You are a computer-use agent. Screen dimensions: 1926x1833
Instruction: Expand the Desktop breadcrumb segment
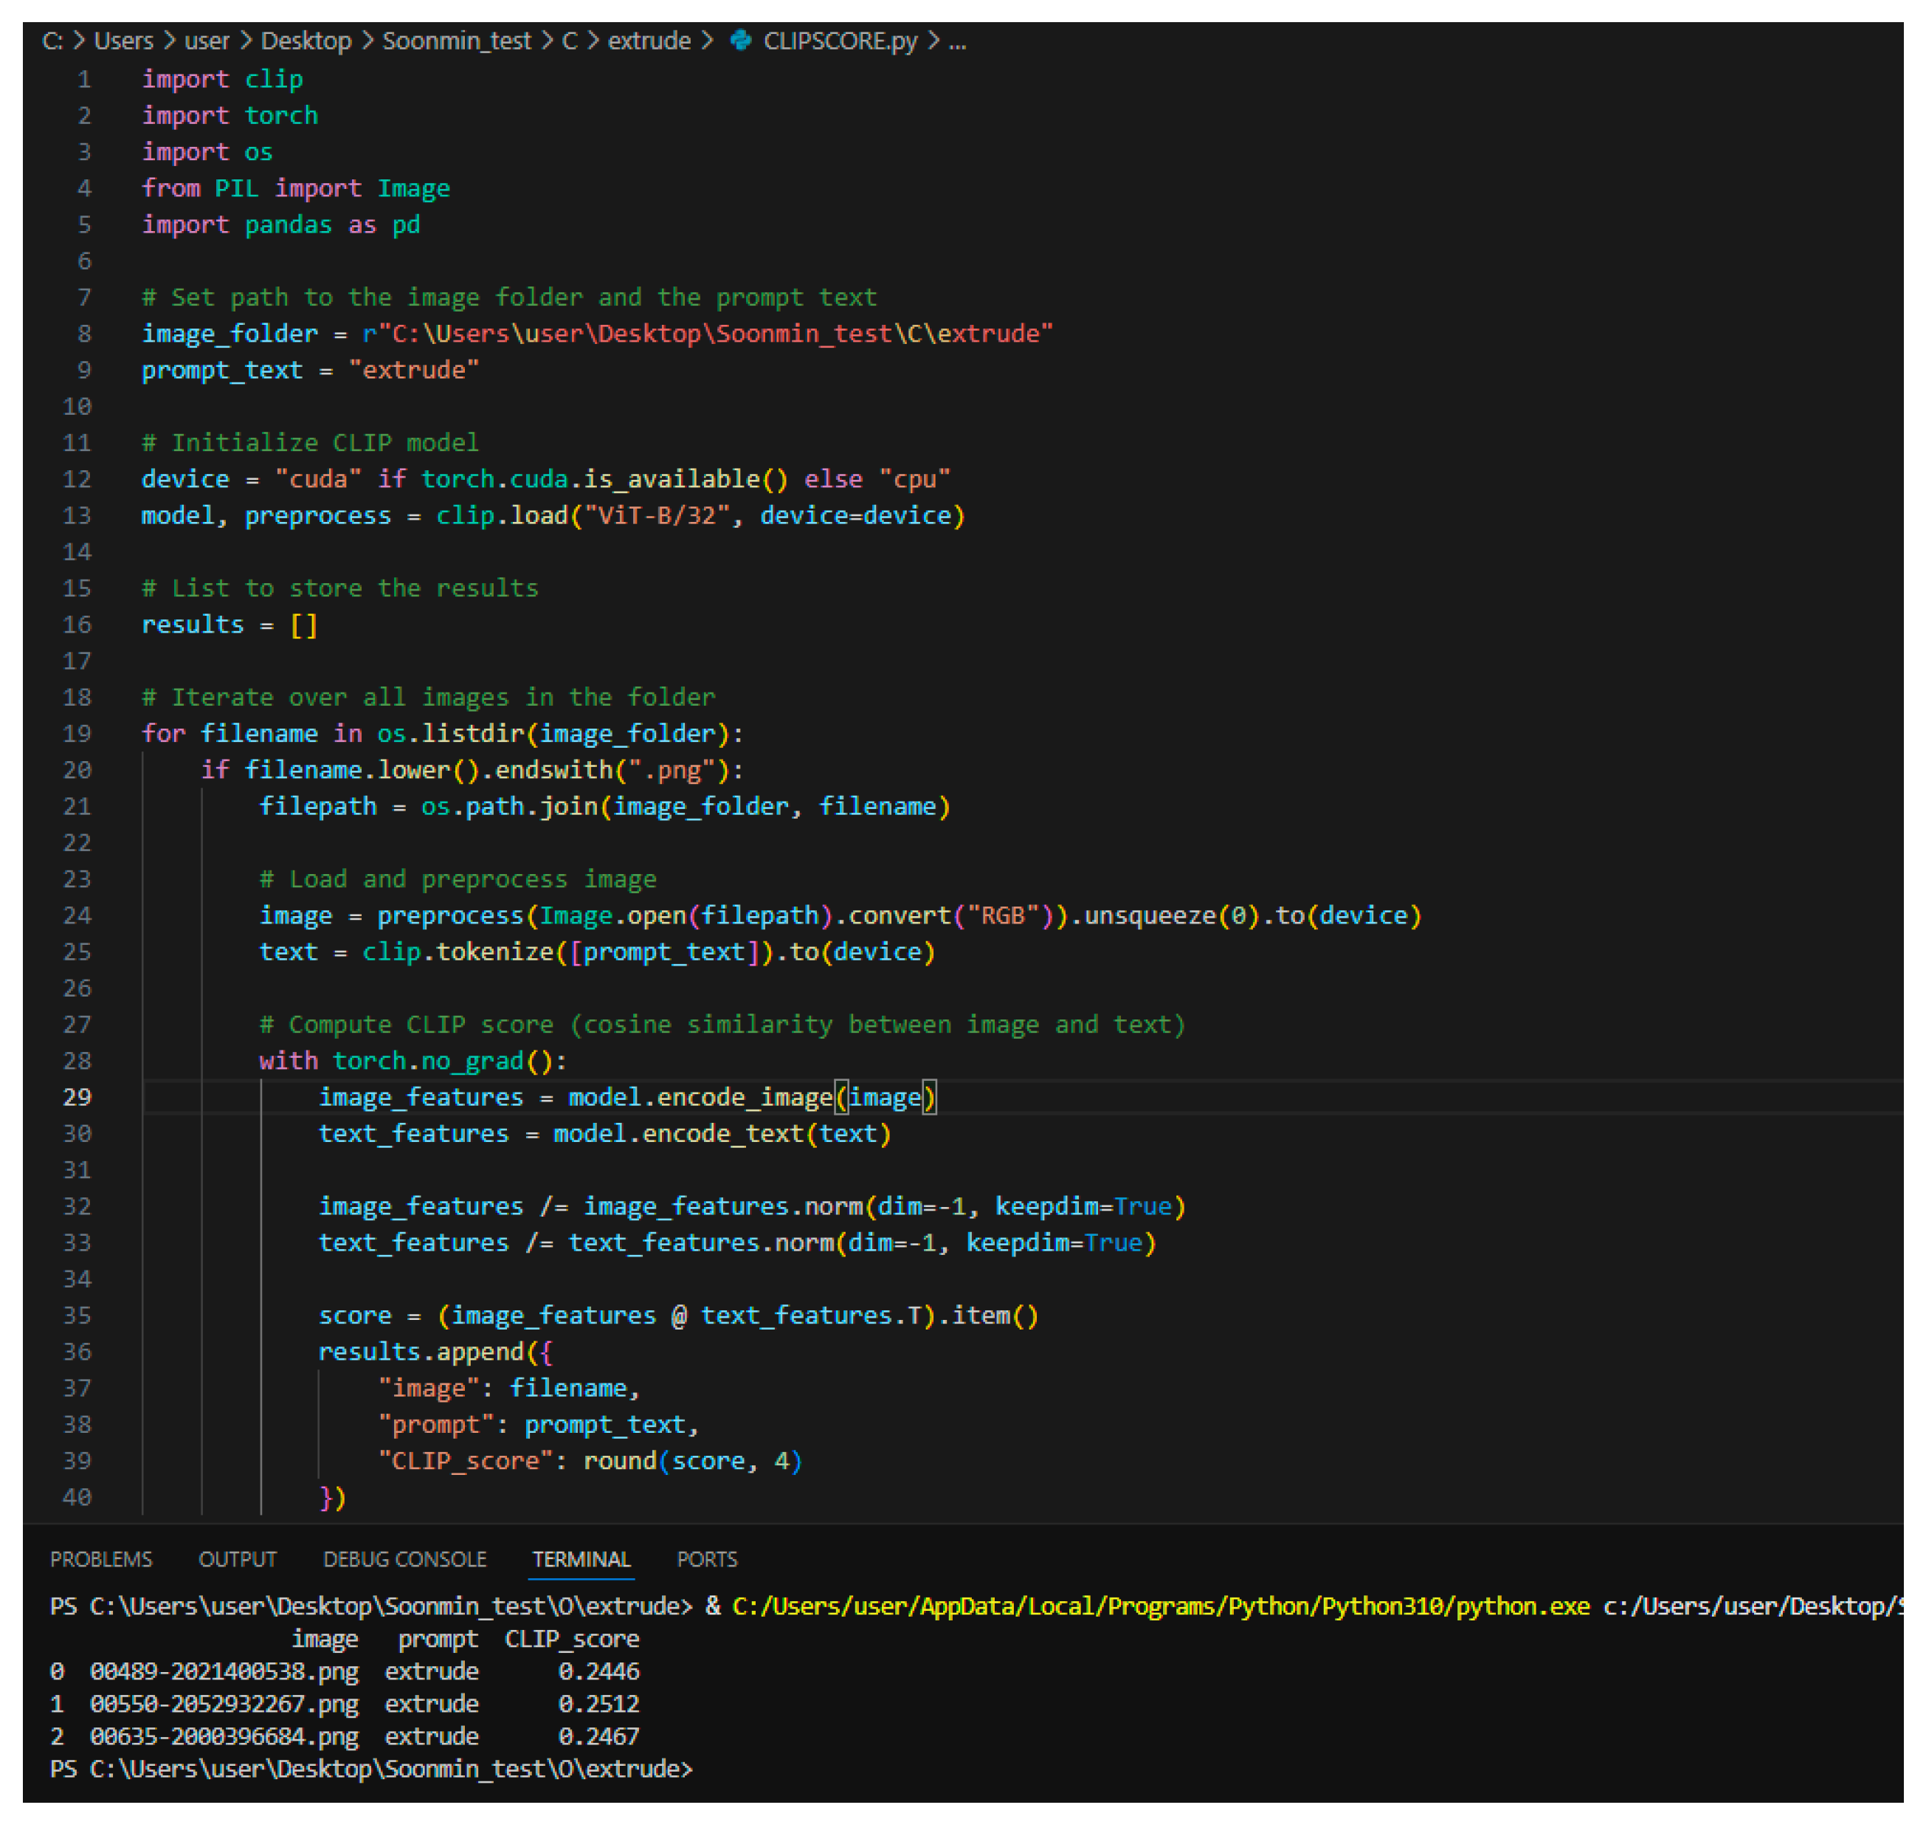306,41
